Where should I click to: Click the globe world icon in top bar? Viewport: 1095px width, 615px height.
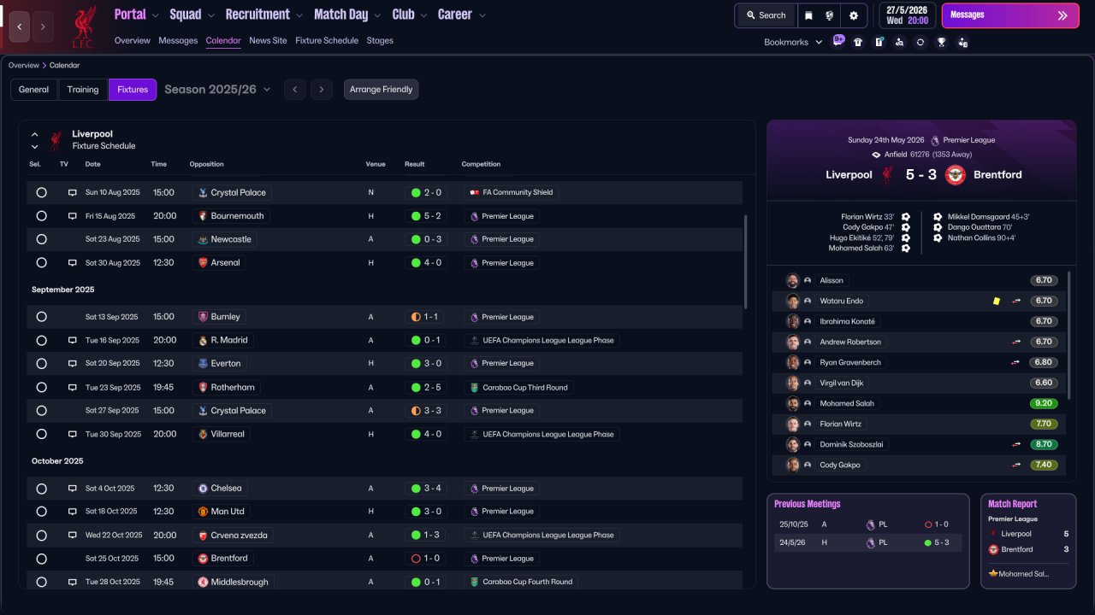click(x=830, y=15)
